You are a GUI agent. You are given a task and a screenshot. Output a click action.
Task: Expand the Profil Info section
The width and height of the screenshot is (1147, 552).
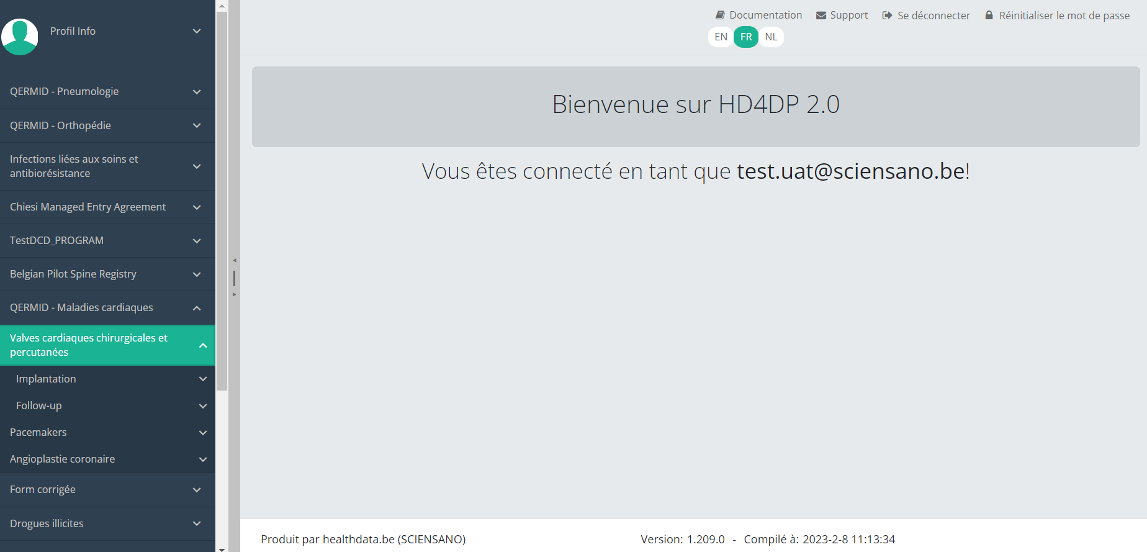197,31
